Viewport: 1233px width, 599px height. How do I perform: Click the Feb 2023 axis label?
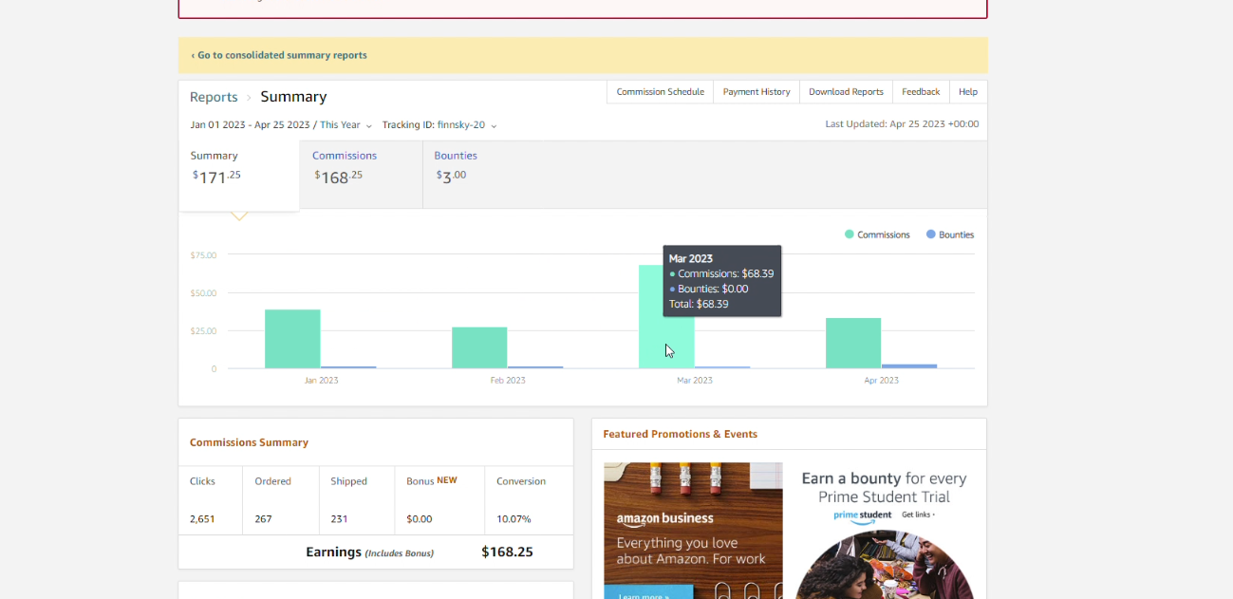508,381
